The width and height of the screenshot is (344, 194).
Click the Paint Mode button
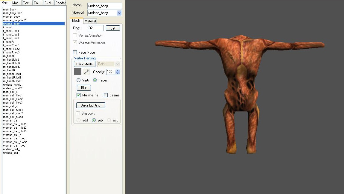[84, 64]
